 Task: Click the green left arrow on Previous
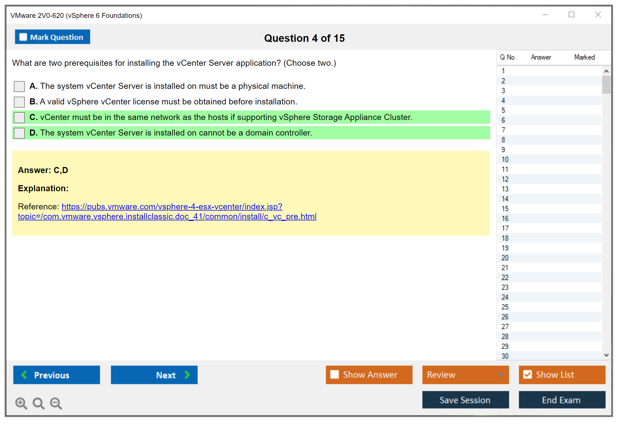(x=24, y=375)
